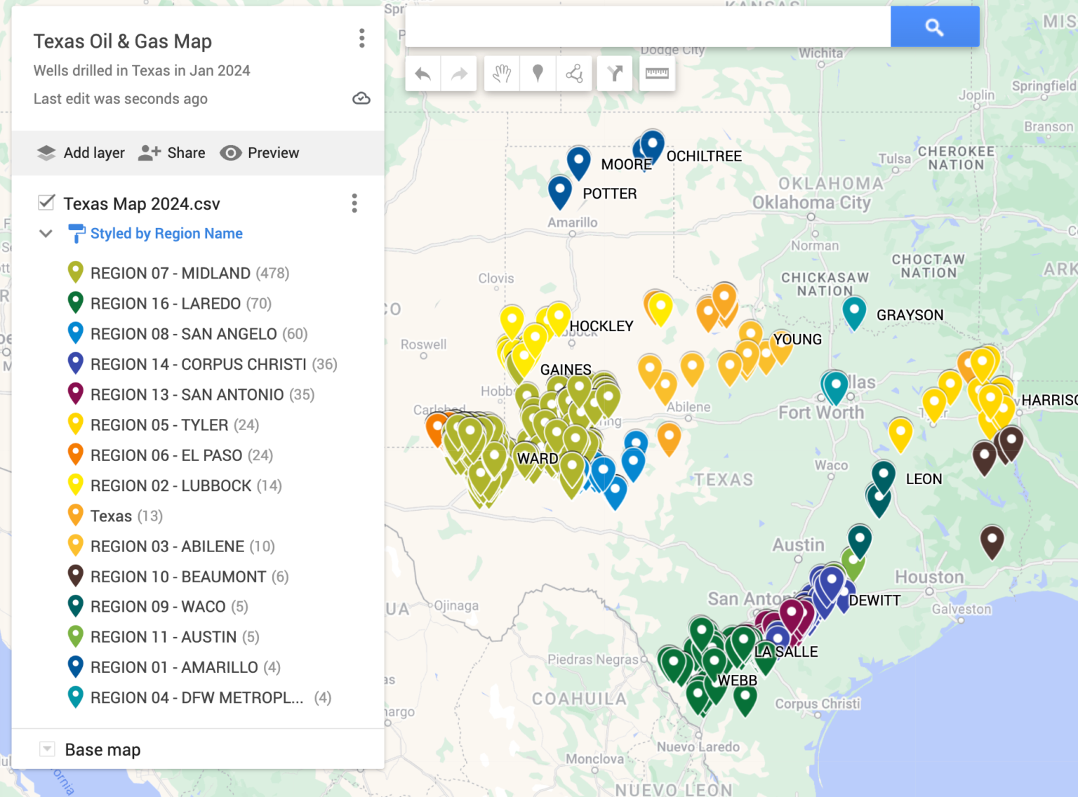
Task: Open layer options for Texas Map 2024.csv
Action: (355, 203)
